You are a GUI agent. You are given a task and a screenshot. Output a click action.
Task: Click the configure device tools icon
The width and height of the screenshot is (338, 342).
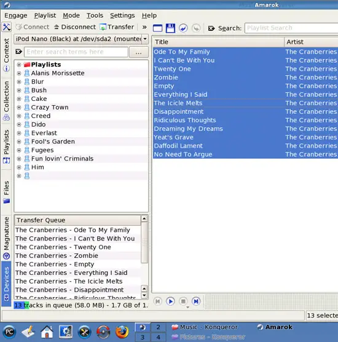point(6,27)
